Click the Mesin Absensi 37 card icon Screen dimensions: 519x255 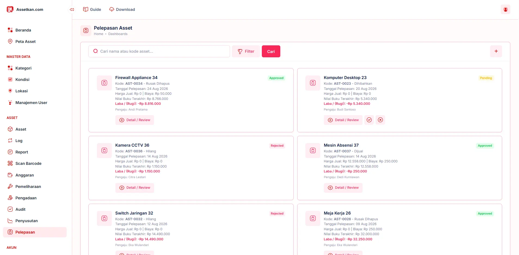313,150
